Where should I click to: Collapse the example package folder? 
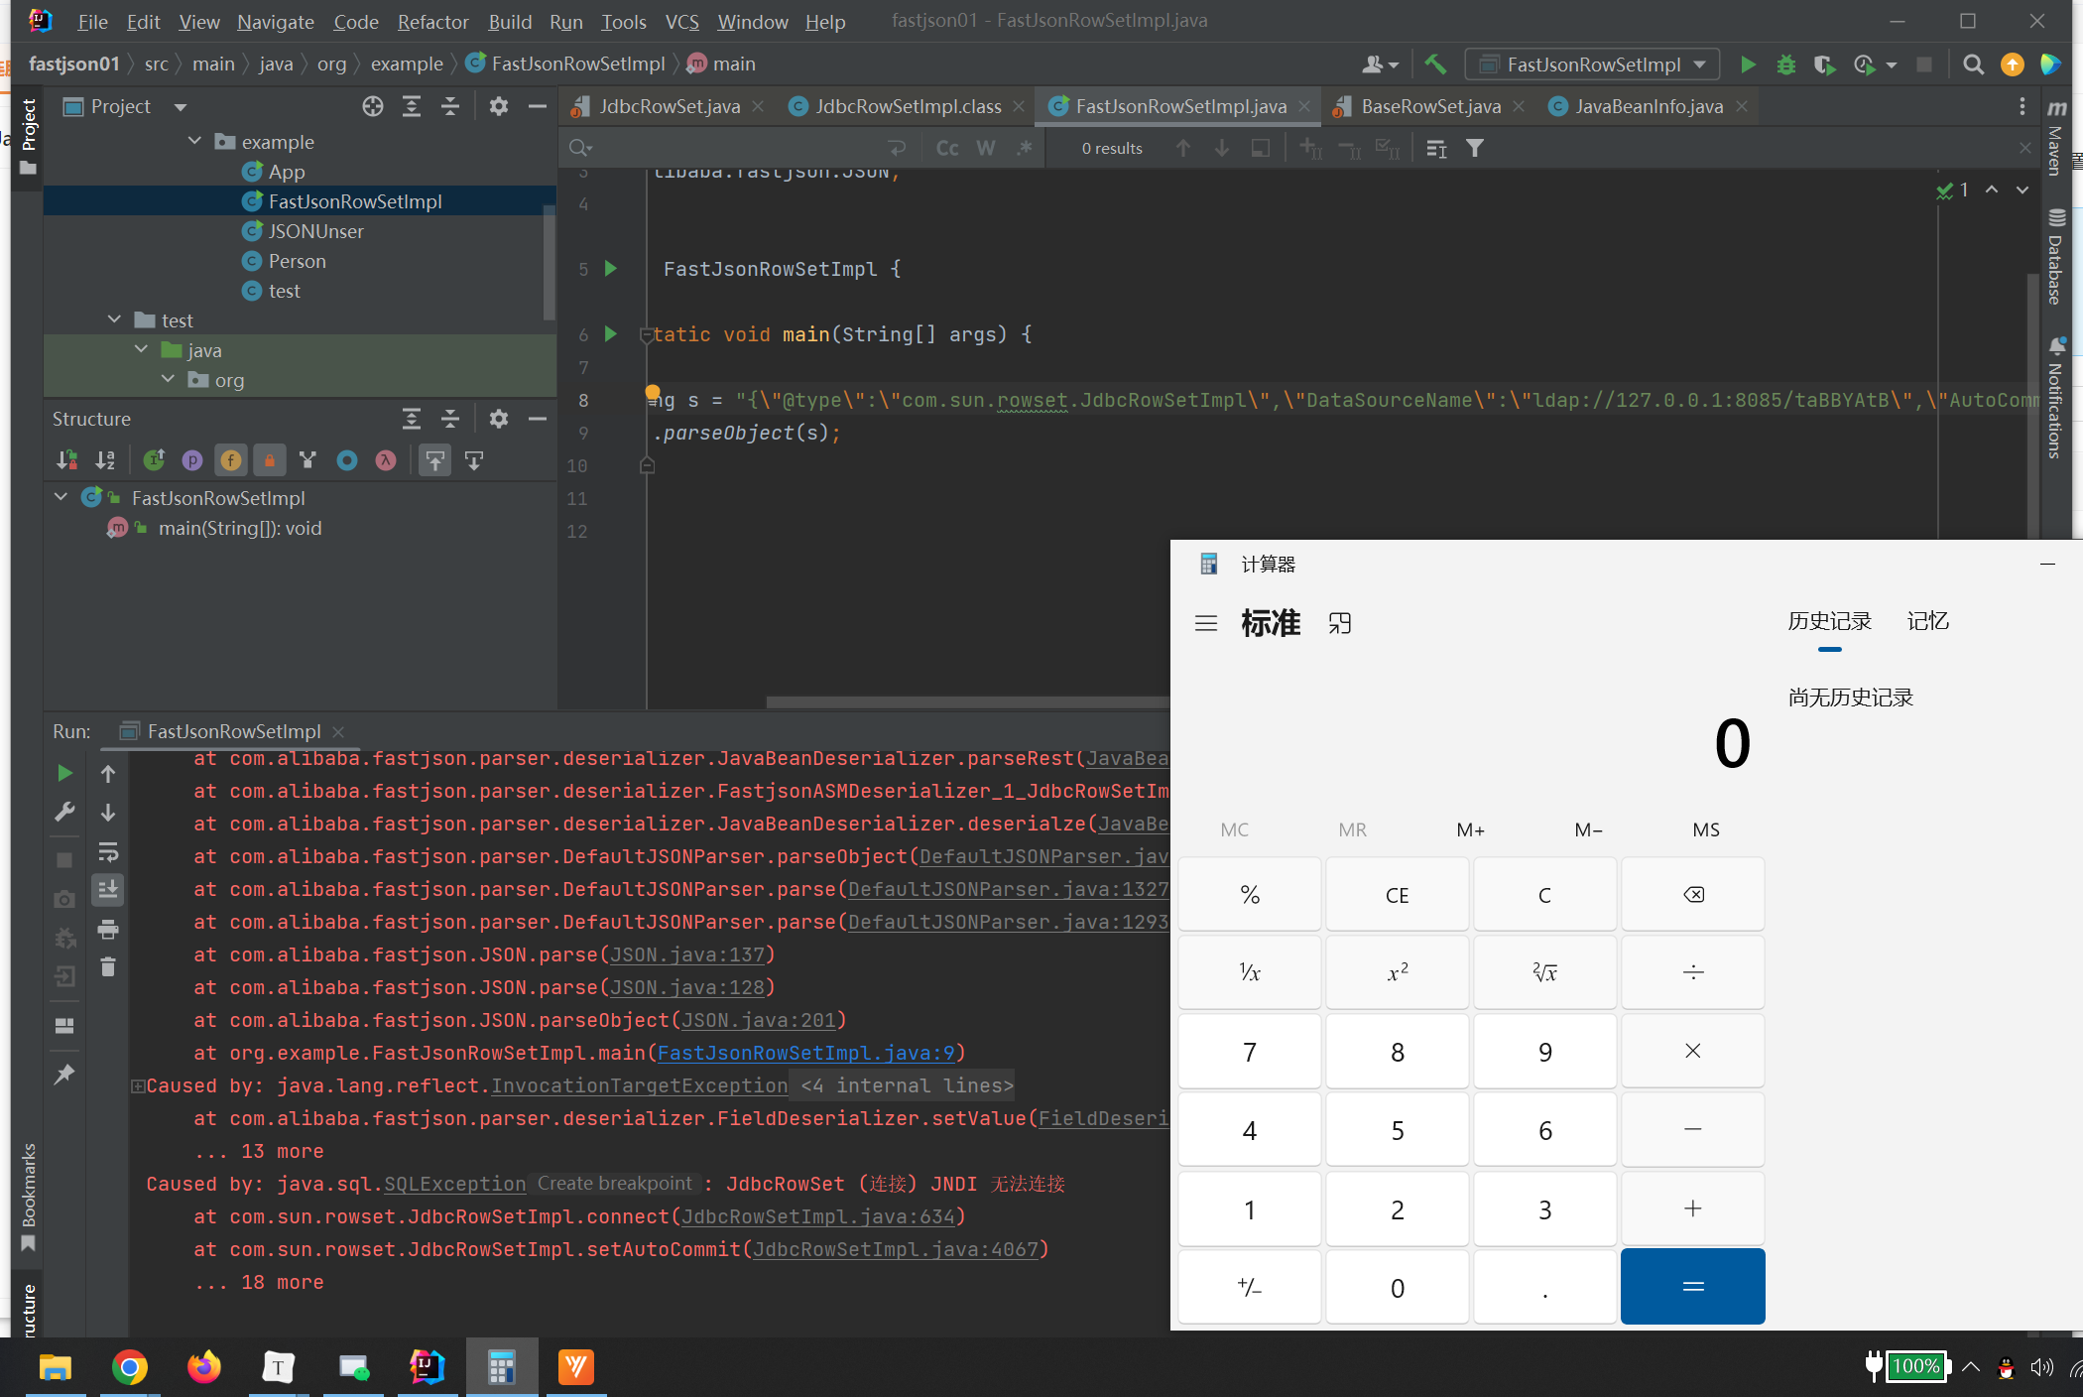[x=194, y=142]
